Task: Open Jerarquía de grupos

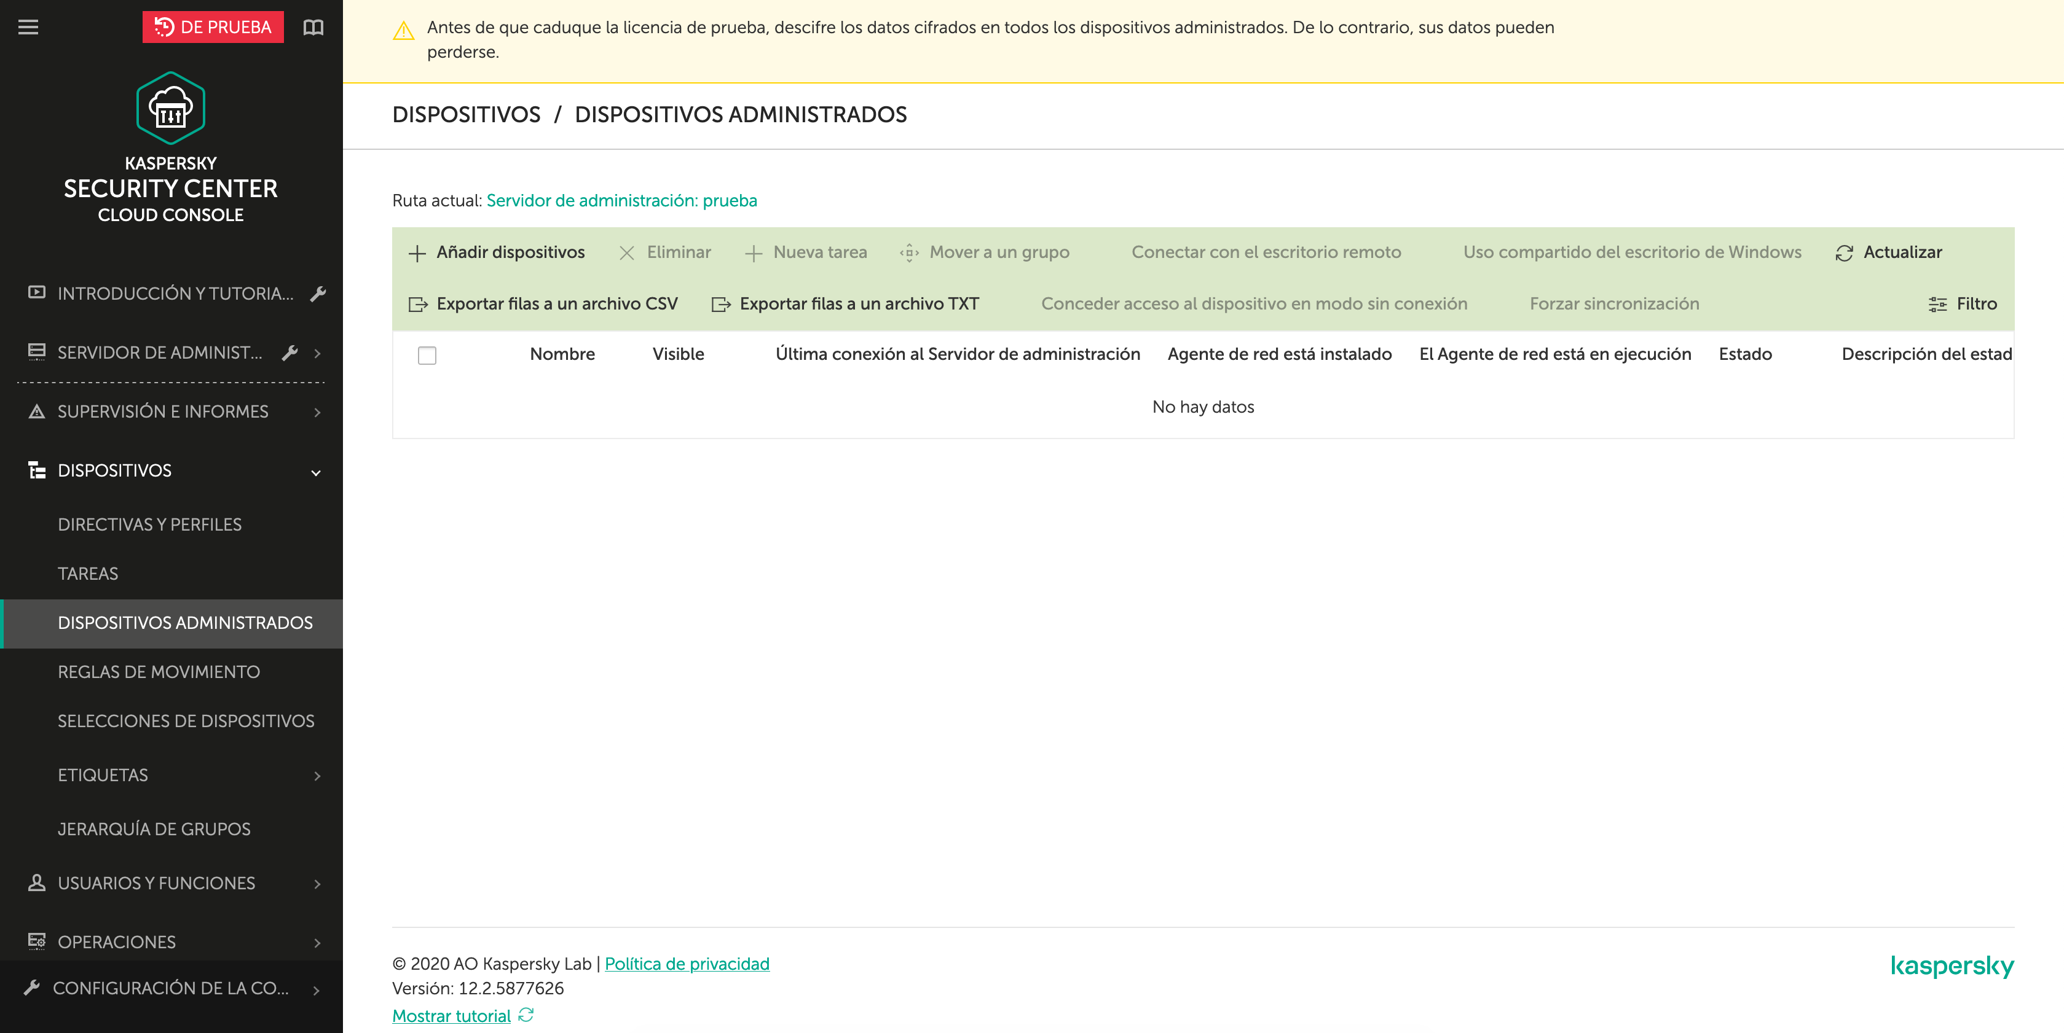Action: 154,829
